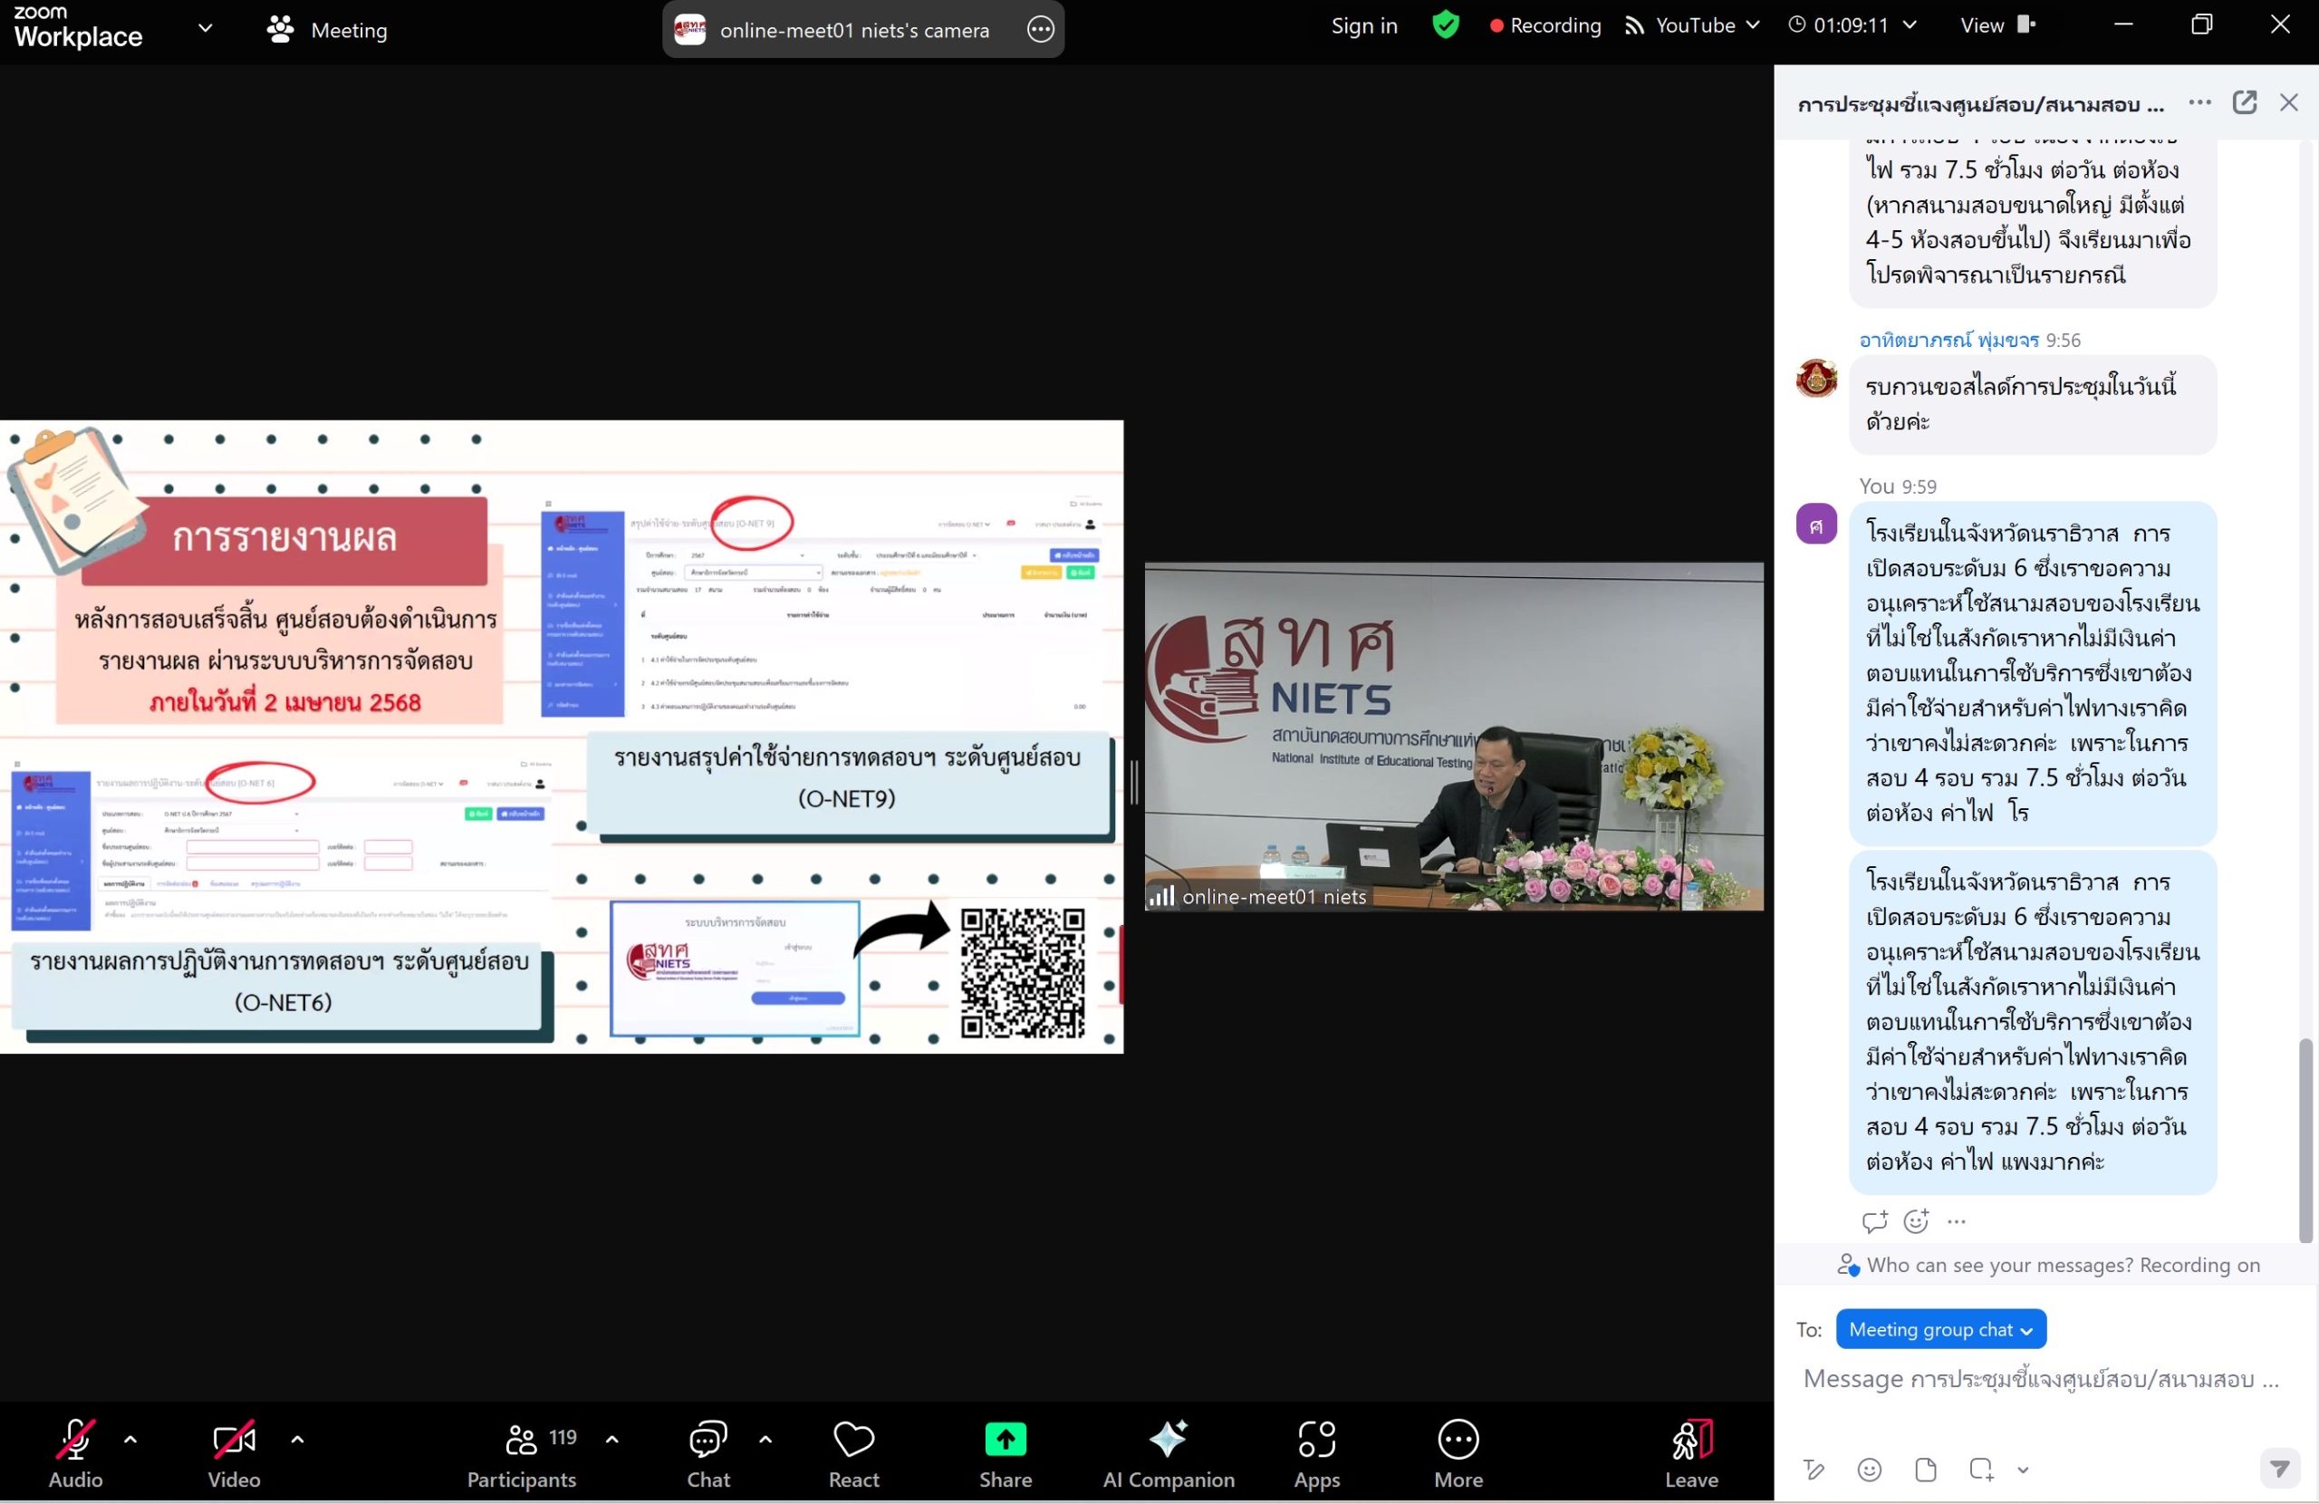2319x1504 pixels.
Task: Click the อาทิตยาภรณ์ sender avatar
Action: 1816,378
